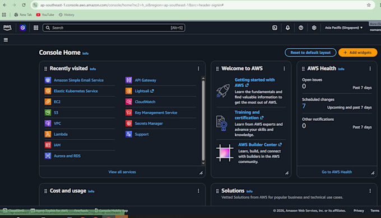Click the Secrets Manager icon
This screenshot has width=381, height=218.
(x=129, y=123)
